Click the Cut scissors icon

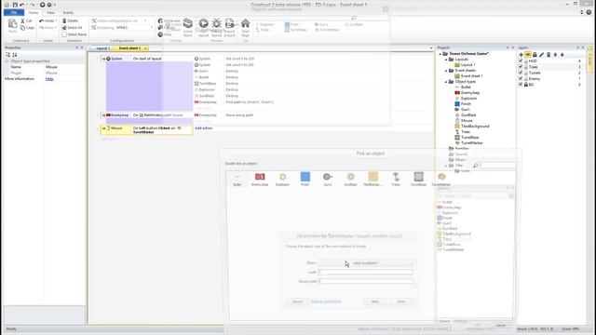[22, 20]
